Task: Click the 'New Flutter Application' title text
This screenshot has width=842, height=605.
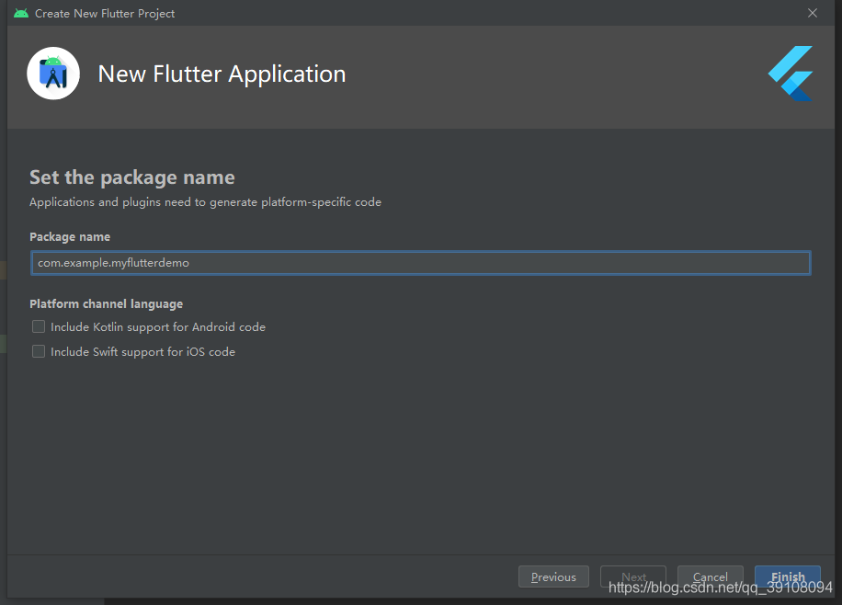Action: click(x=222, y=74)
